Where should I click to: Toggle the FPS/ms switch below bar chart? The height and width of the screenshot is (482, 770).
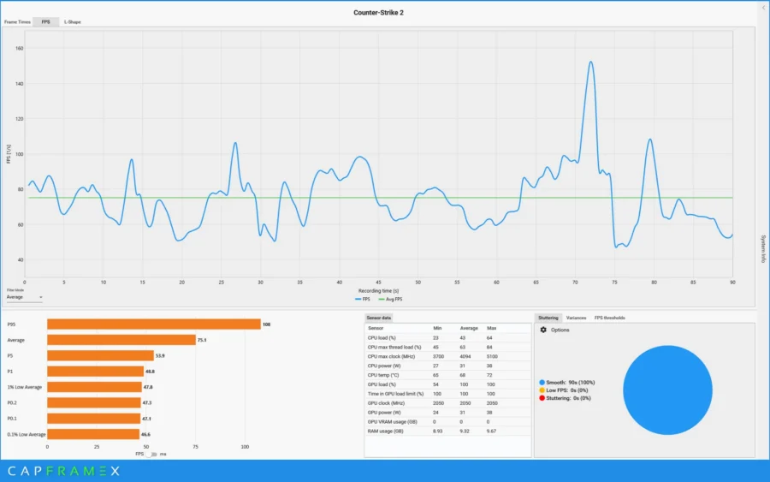[153, 454]
